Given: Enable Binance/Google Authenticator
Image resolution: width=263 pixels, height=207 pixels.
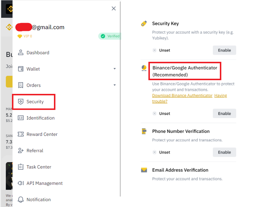Looking at the screenshot, I should [225, 113].
